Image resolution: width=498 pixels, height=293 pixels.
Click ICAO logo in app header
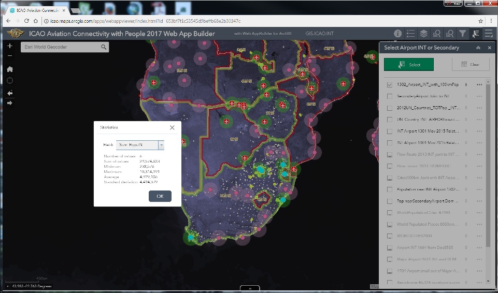(x=16, y=33)
